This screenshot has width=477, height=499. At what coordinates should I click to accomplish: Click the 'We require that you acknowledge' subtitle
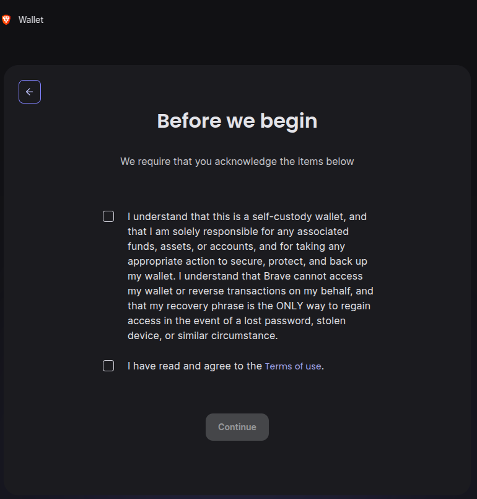237,161
